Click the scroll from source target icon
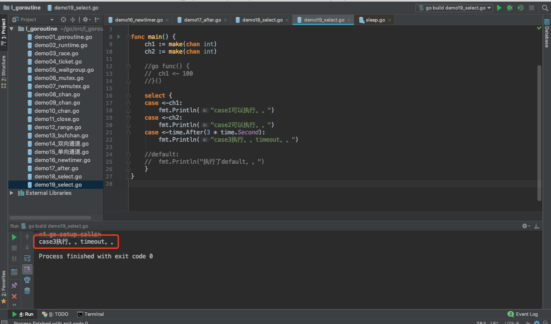 tap(63, 19)
